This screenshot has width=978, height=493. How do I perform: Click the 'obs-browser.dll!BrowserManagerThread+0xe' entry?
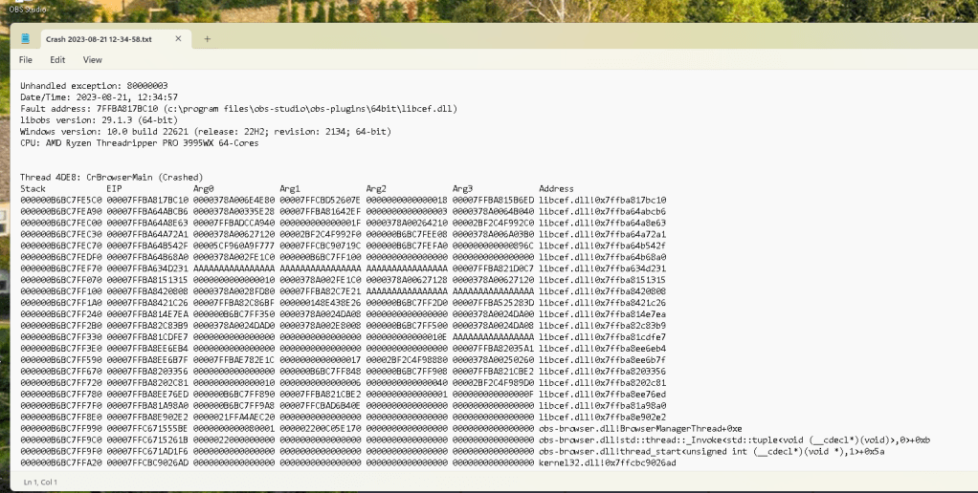pyautogui.click(x=640, y=429)
